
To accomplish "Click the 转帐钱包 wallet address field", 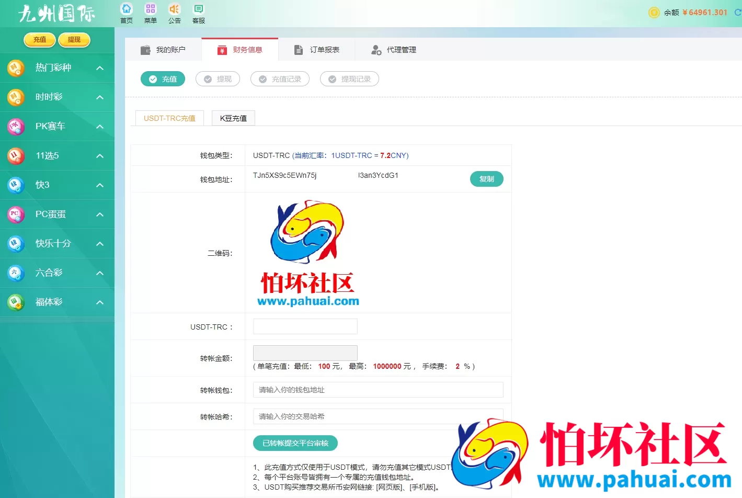I will (x=378, y=390).
